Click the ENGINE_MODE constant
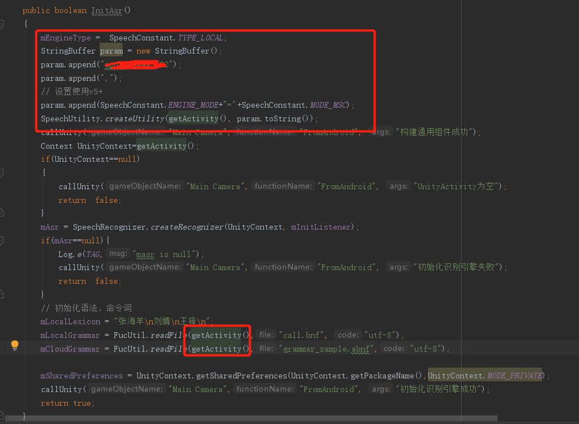Viewport: 579px width, 424px height. (x=193, y=105)
